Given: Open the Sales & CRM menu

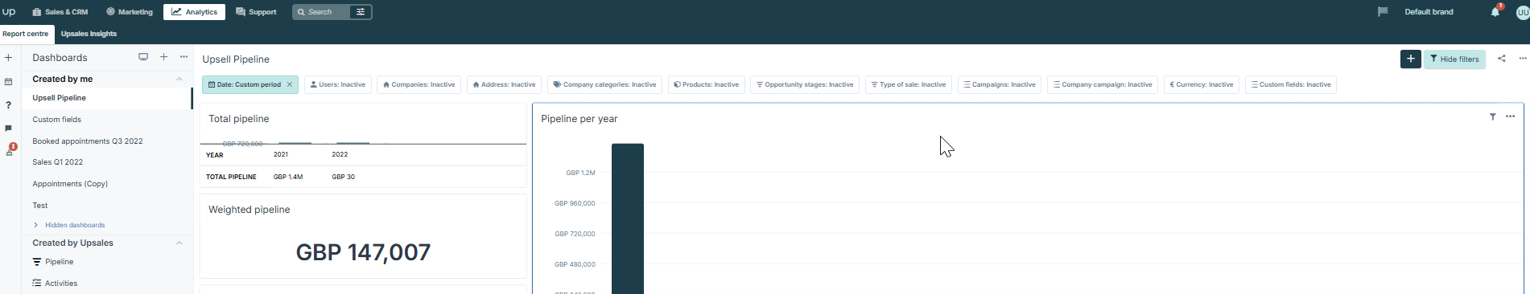Looking at the screenshot, I should (x=60, y=12).
